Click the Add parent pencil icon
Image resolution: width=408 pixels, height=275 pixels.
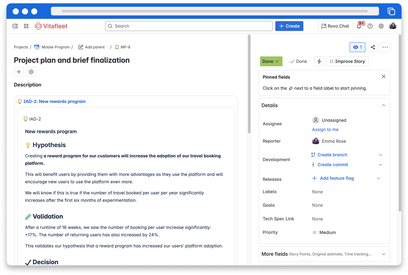pos(81,47)
